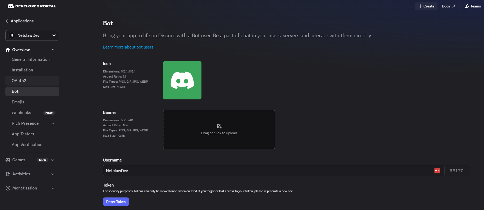This screenshot has width=484, height=210.
Task: Go to the Installation page
Action: 32,70
